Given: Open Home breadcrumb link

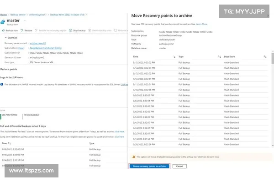Looking at the screenshot, I should tap(4, 15).
